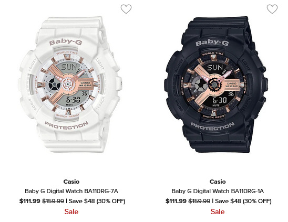
Task: Open Baby G Digital Watch BA110RG-7A title
Action: (71, 191)
